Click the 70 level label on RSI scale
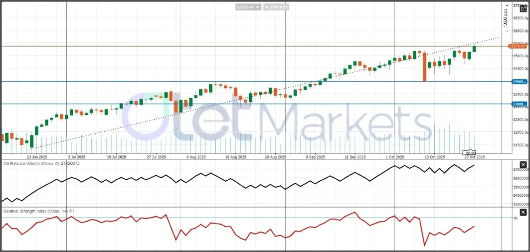The image size is (530, 252). coord(516,218)
